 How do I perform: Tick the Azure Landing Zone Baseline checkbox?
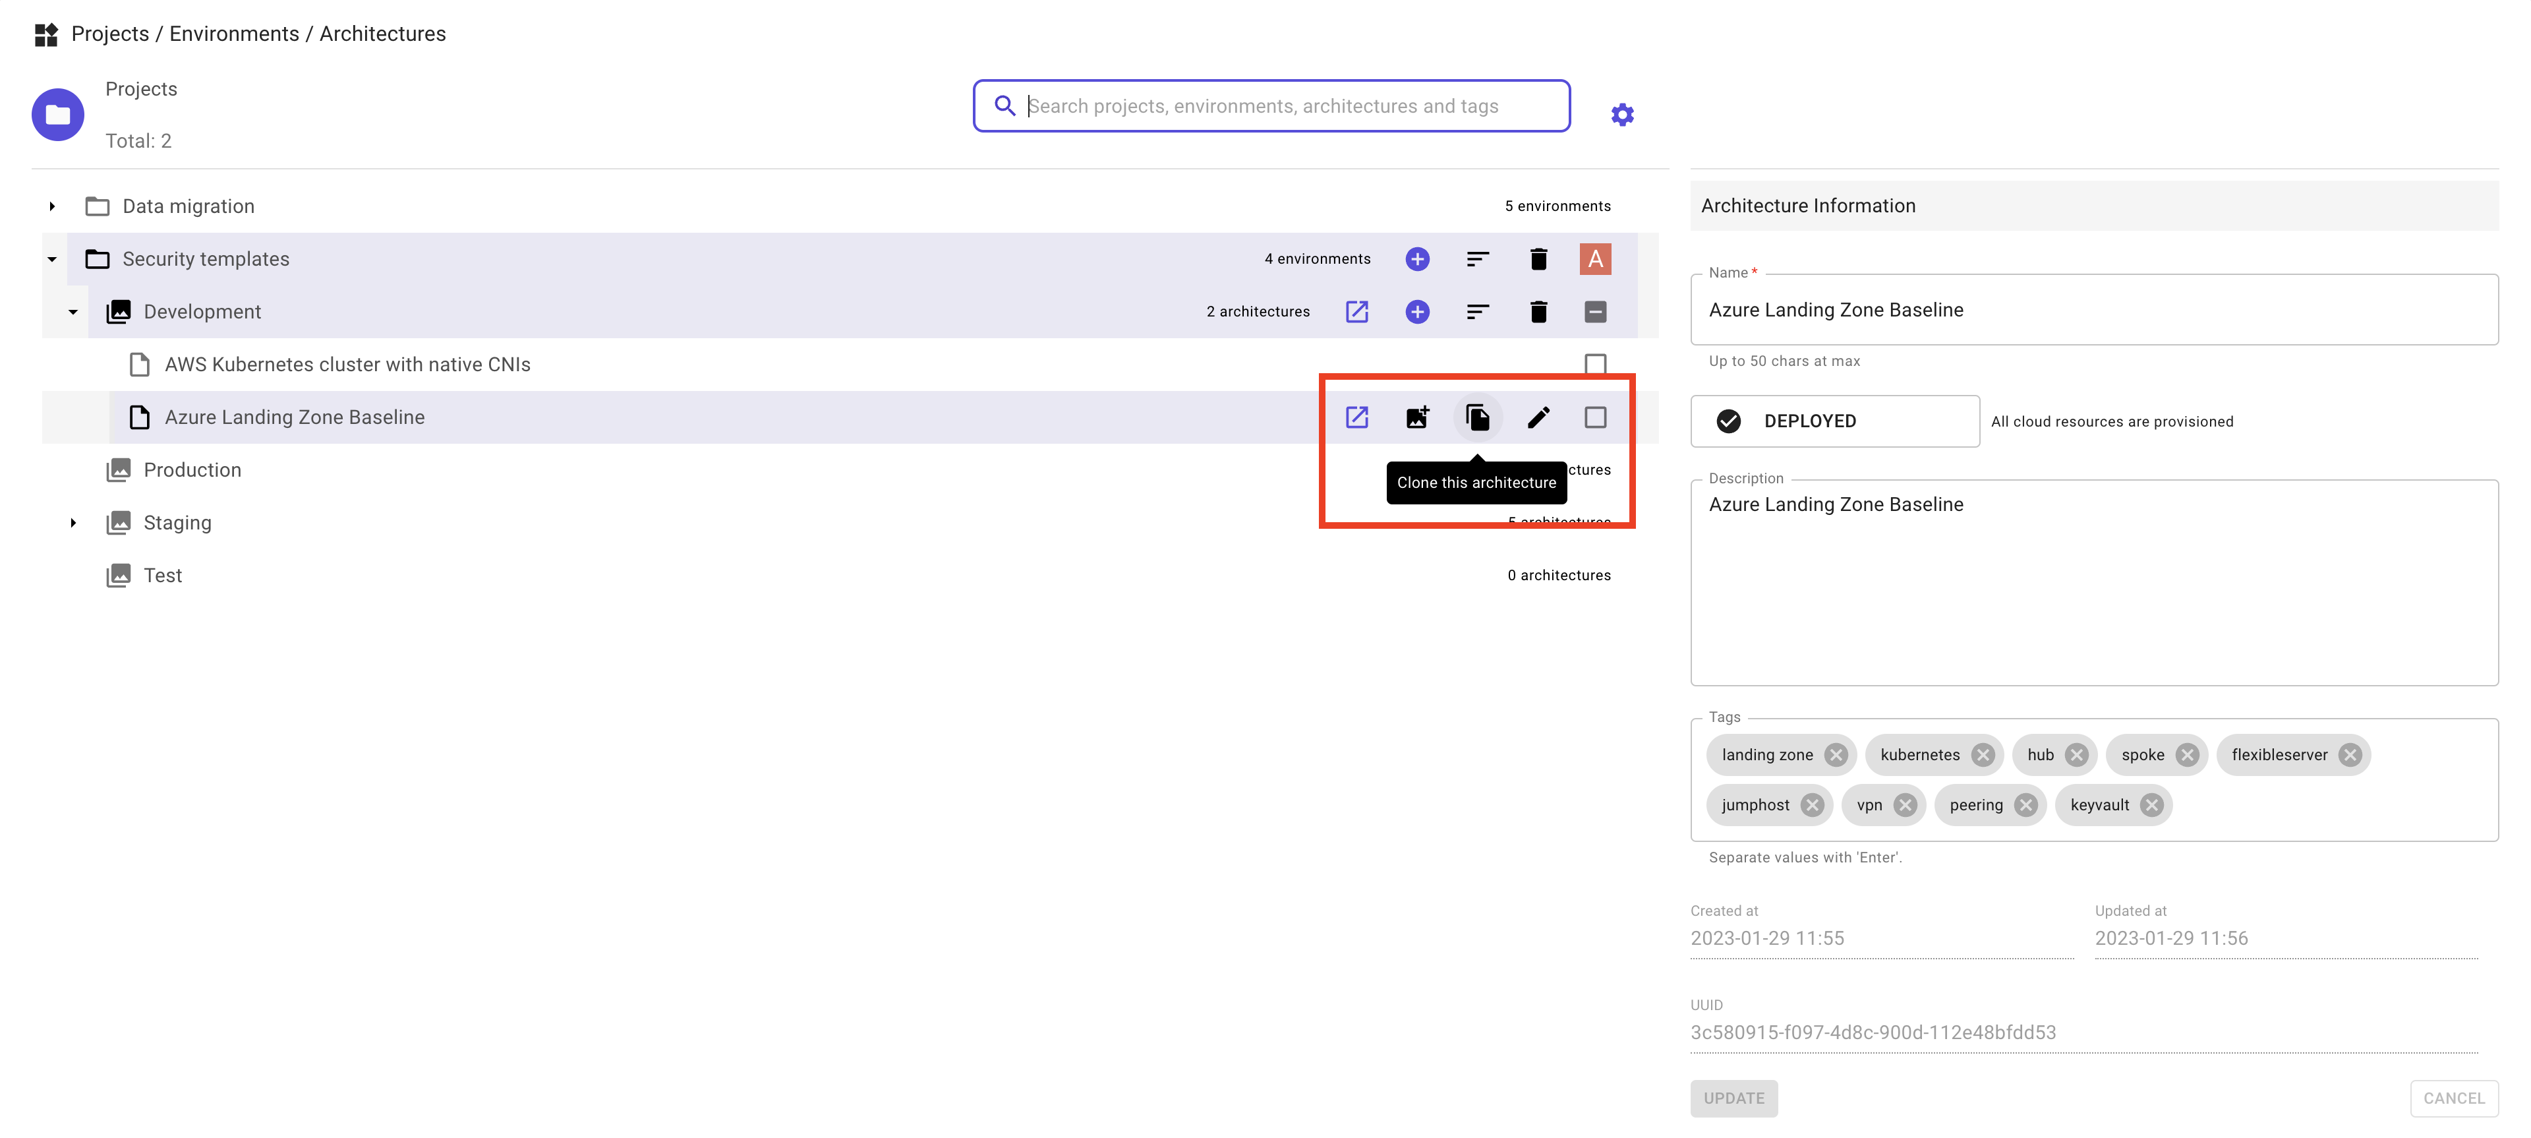point(1594,417)
